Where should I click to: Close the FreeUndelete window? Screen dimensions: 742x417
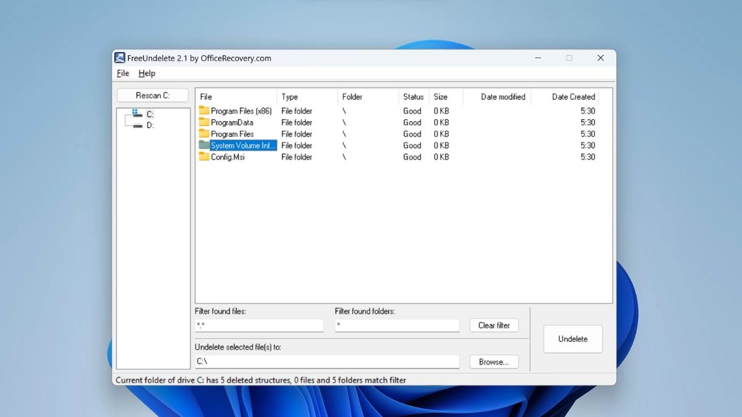[600, 58]
